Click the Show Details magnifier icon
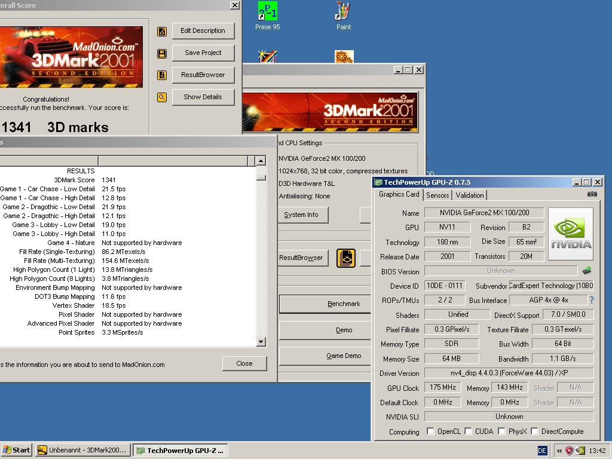The width and height of the screenshot is (612, 459). pos(162,97)
